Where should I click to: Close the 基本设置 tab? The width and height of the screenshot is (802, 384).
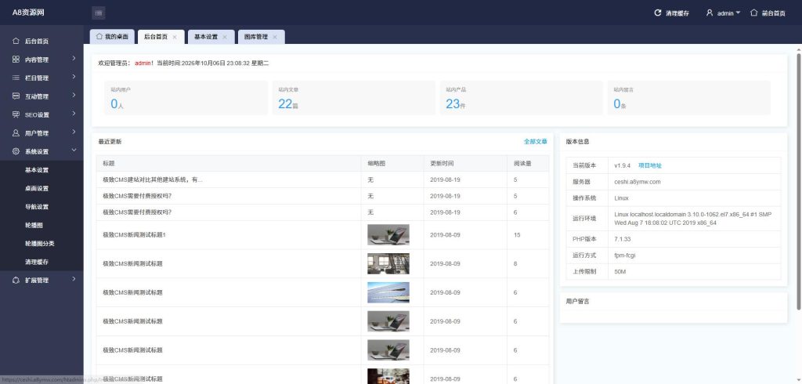coord(225,37)
